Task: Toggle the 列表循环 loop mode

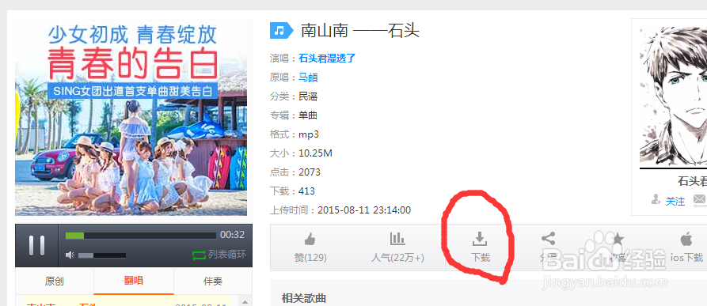Action: tap(219, 255)
